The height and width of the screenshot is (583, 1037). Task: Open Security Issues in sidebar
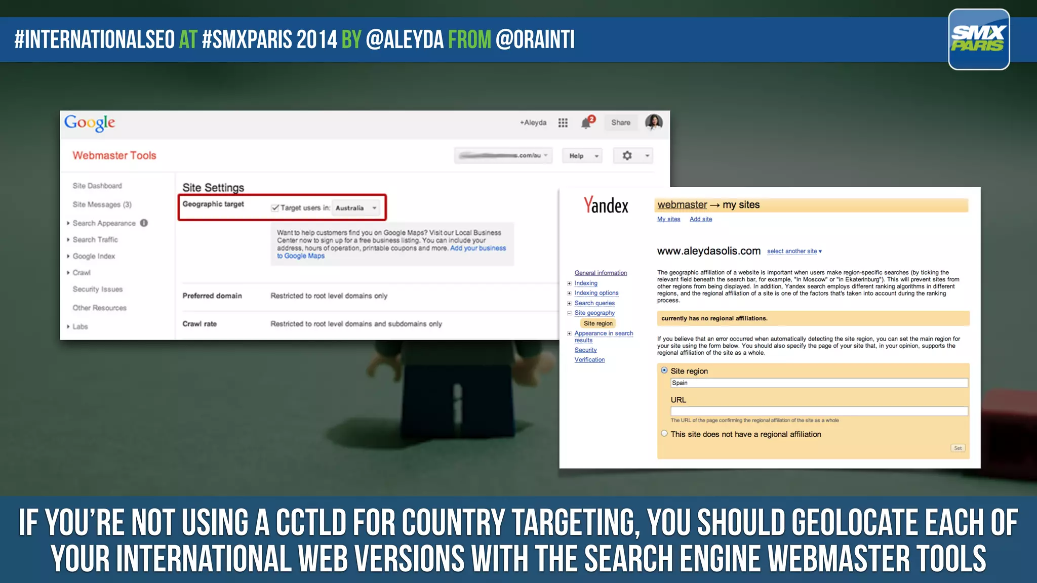coord(98,289)
